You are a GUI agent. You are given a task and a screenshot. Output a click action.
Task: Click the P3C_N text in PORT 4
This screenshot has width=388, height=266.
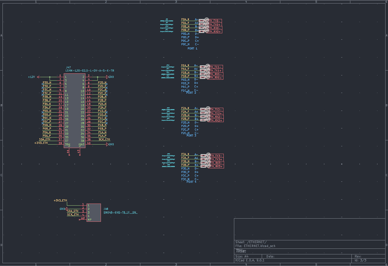pyautogui.click(x=185, y=179)
